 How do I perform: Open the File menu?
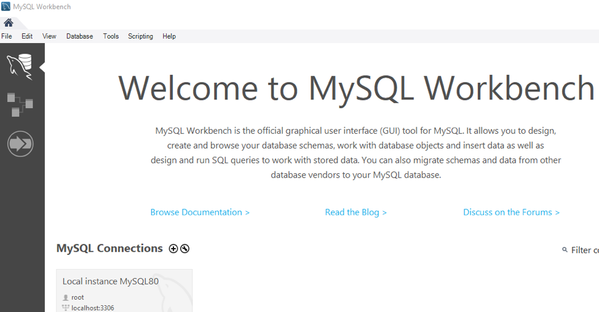(x=7, y=36)
